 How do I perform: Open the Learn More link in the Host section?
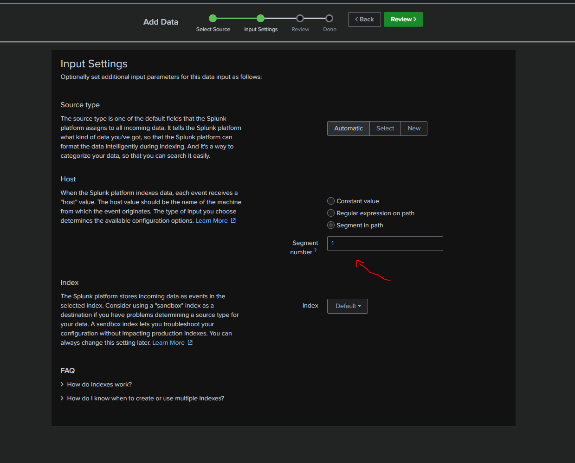click(211, 220)
